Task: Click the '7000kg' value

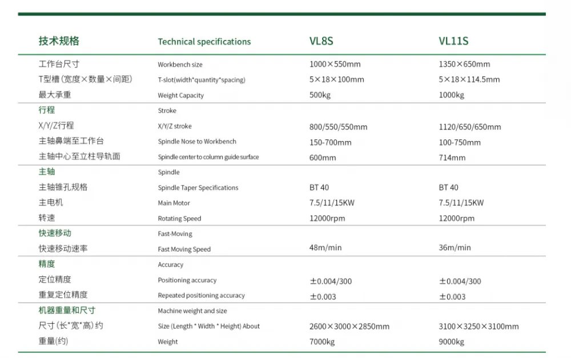Action: point(322,342)
